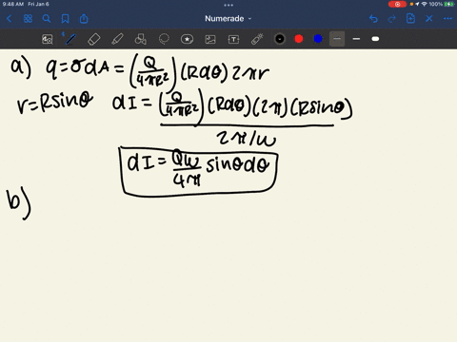
Task: Open the share/export menu
Action: (84, 19)
